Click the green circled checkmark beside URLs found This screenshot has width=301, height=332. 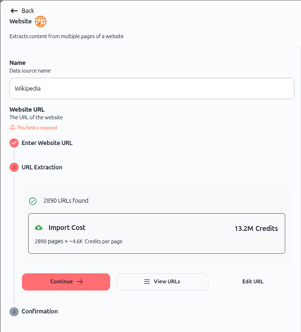(32, 201)
